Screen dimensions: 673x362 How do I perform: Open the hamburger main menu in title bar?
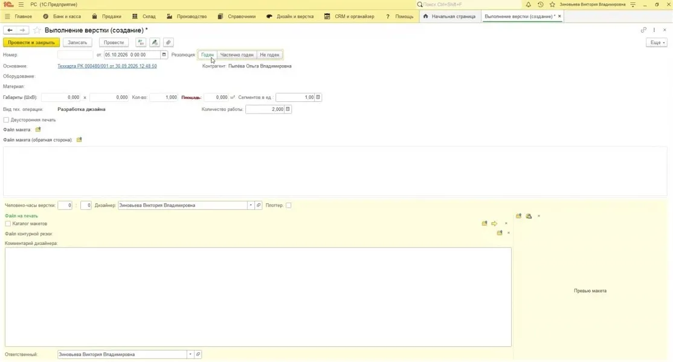click(x=21, y=4)
